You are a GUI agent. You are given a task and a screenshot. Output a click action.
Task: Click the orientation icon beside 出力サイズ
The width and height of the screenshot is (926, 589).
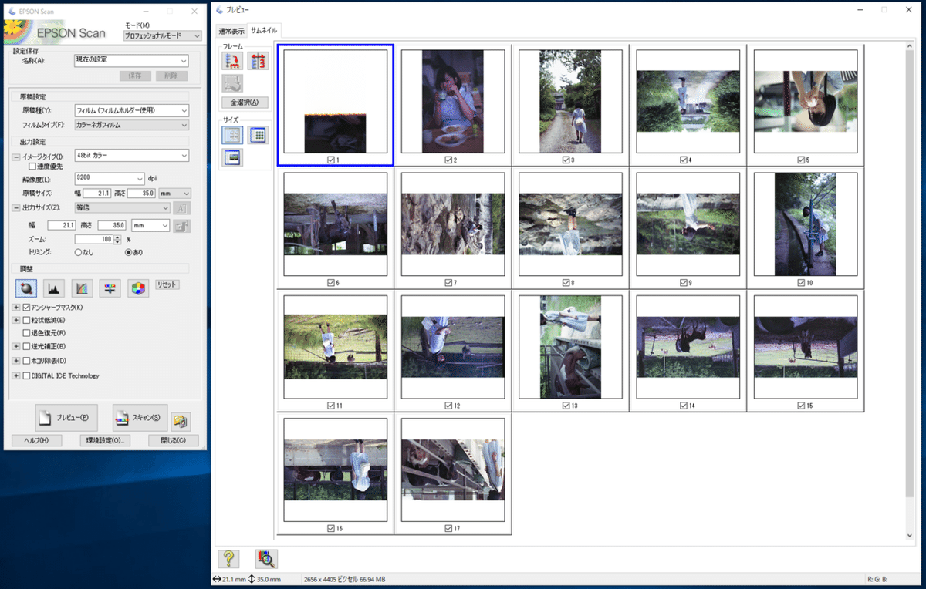182,207
